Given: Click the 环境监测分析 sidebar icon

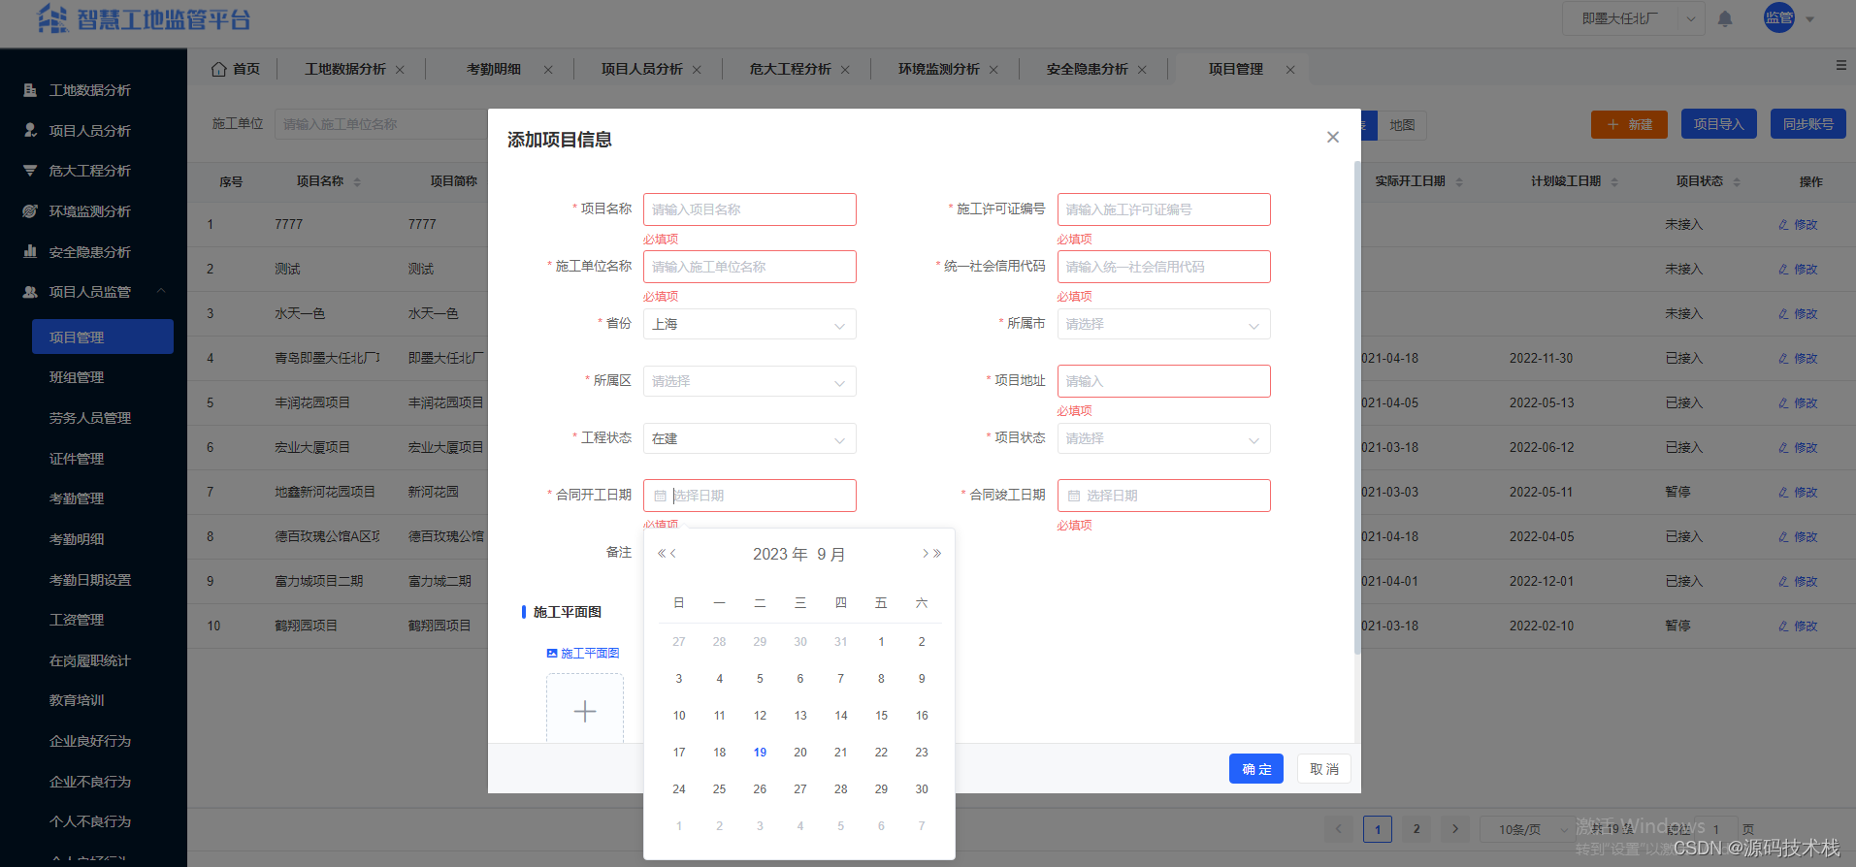Looking at the screenshot, I should point(30,211).
